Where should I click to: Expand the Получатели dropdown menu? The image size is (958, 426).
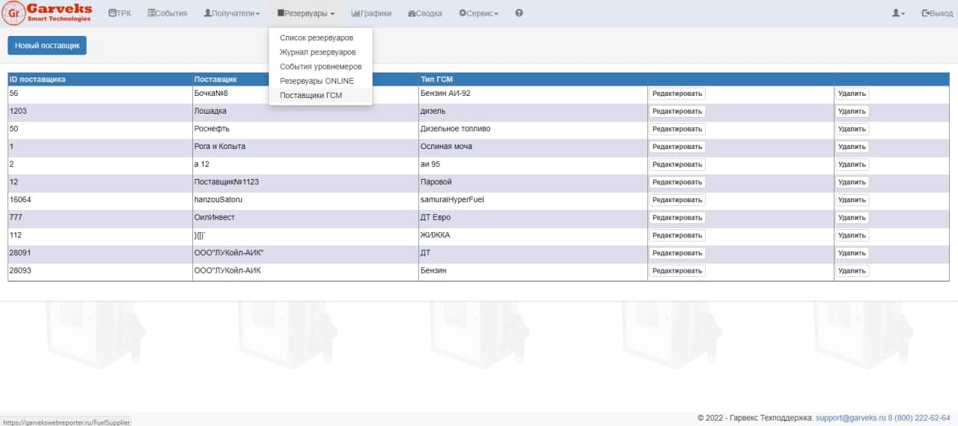point(232,13)
